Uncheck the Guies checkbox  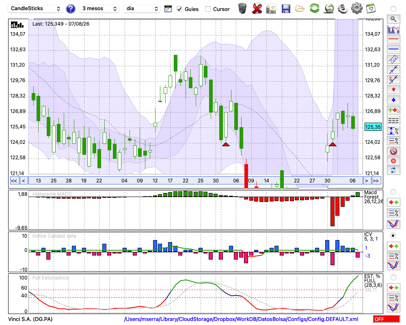tap(179, 9)
